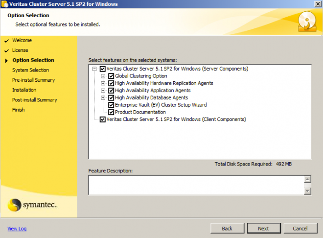Image resolution: width=323 pixels, height=238 pixels.
Task: Click the Symantec logo in the sidebar
Action: (32, 205)
